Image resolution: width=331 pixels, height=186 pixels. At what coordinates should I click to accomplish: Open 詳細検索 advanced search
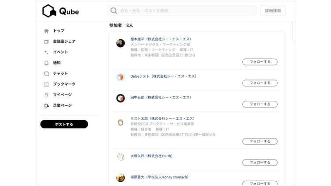pos(273,11)
